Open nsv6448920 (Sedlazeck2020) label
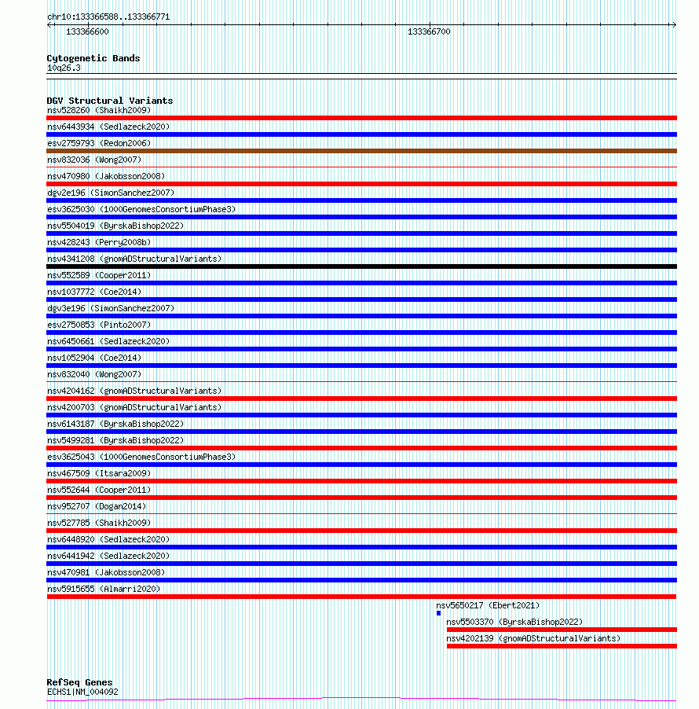Image resolution: width=699 pixels, height=709 pixels. point(108,539)
